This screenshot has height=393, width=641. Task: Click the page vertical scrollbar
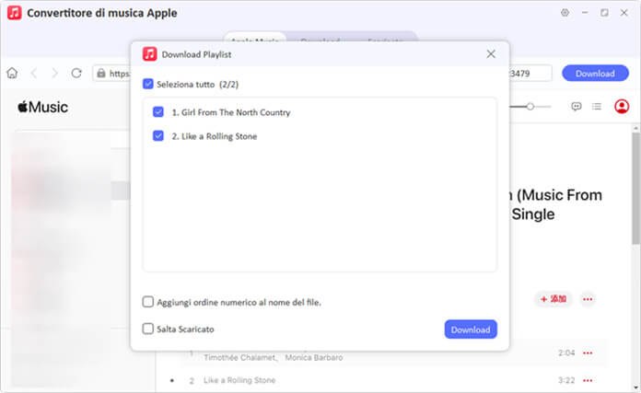(x=635, y=188)
